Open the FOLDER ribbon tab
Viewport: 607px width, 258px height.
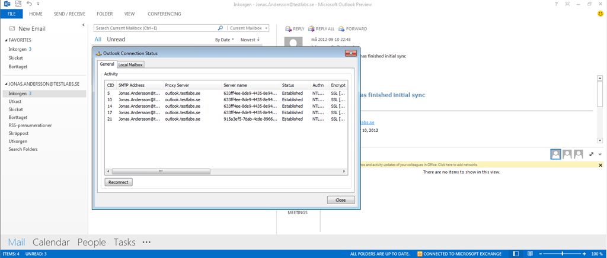pos(105,14)
